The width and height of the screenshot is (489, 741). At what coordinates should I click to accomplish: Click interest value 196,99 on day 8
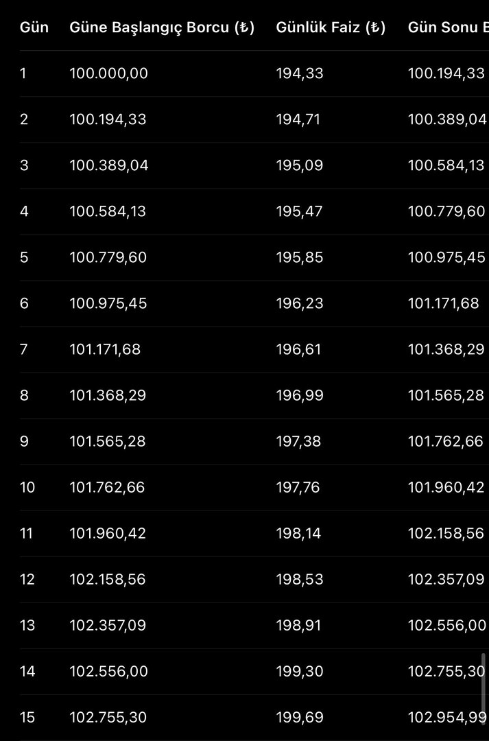pos(300,395)
